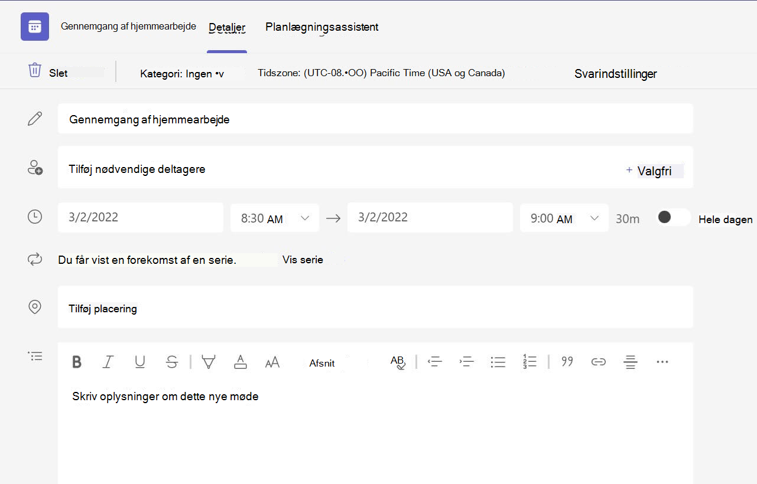This screenshot has width=757, height=484.
Task: Click the location pin icon
Action: coord(35,307)
